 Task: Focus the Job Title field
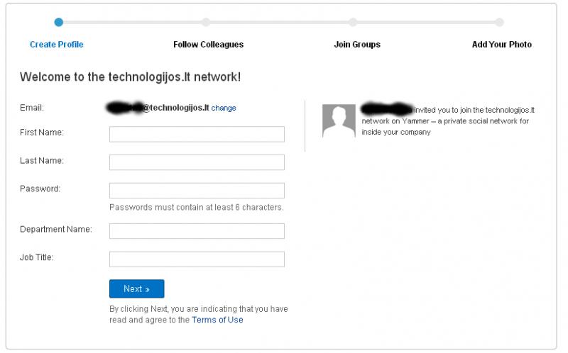click(x=197, y=259)
